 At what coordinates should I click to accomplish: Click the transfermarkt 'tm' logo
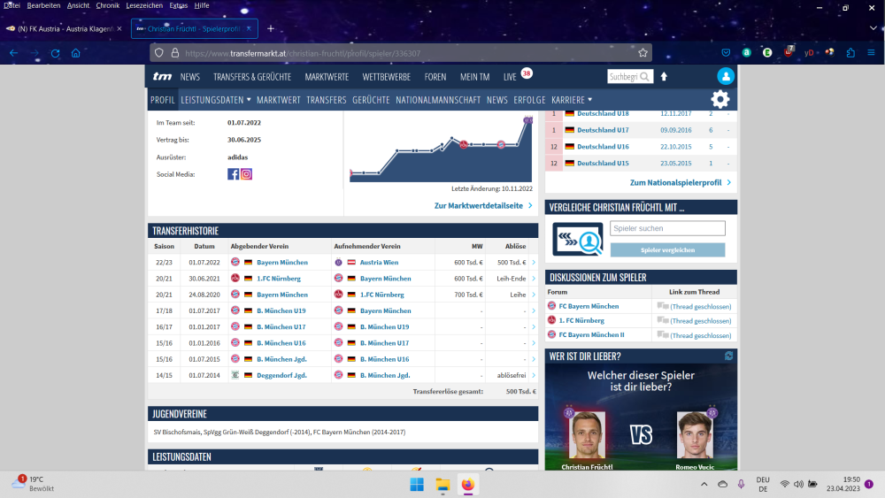(162, 77)
